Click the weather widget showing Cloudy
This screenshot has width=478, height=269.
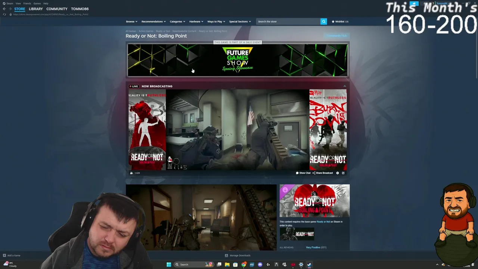point(10,265)
